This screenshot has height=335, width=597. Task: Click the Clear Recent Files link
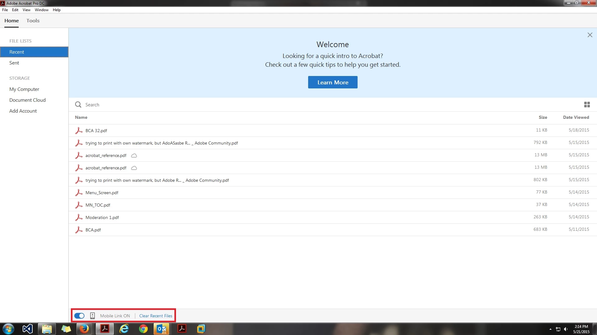pyautogui.click(x=155, y=316)
